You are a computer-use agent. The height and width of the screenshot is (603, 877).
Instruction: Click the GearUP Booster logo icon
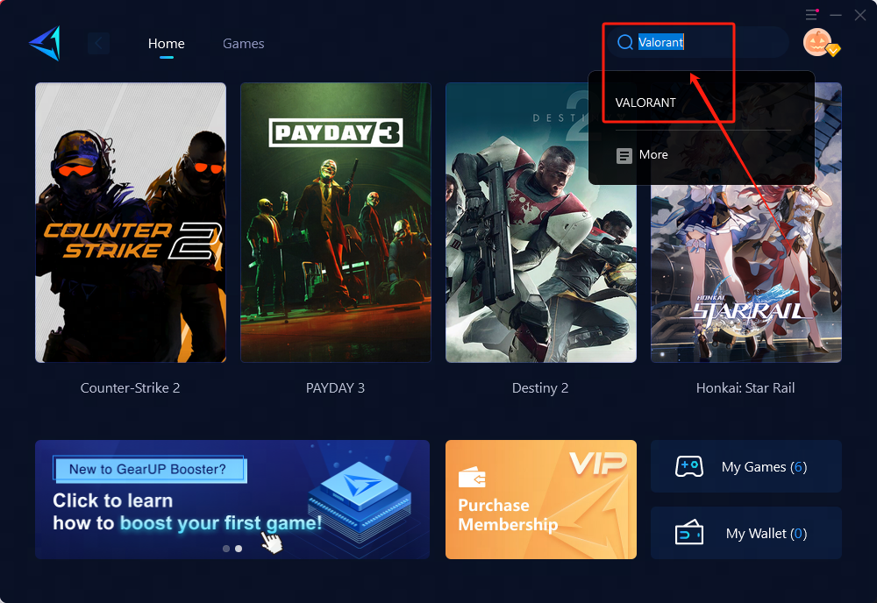[x=44, y=43]
